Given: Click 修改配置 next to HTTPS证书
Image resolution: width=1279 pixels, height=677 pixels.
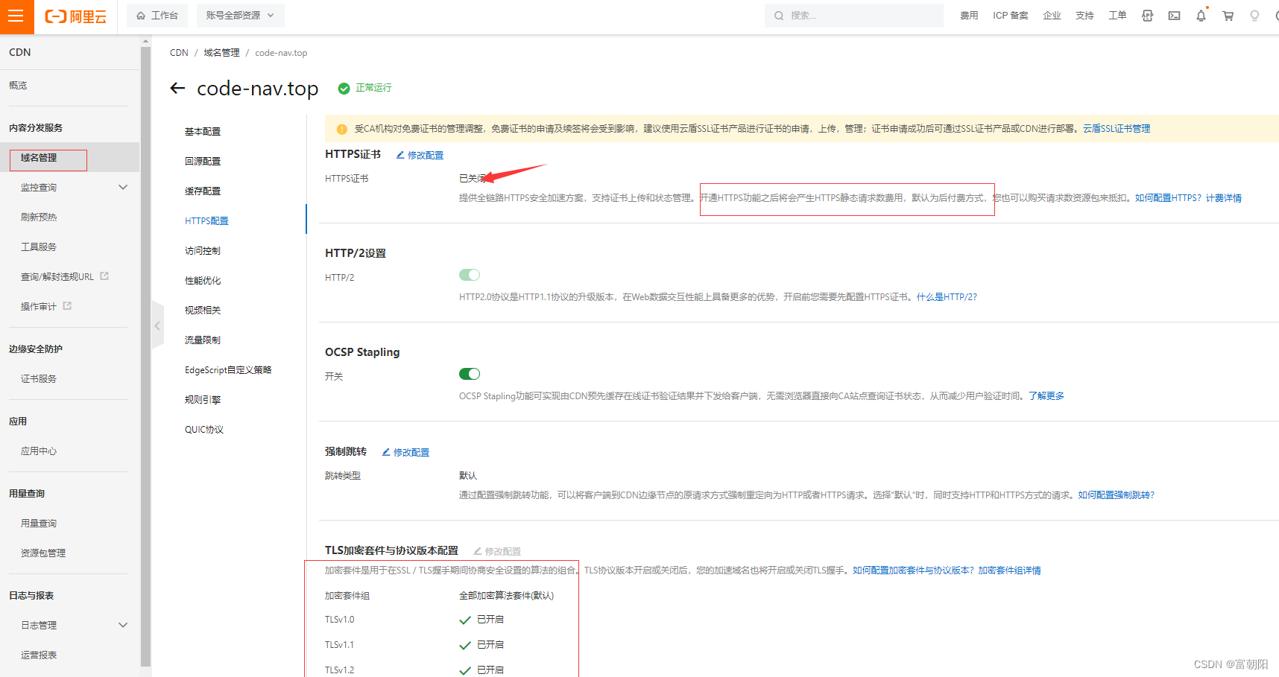Looking at the screenshot, I should click(x=420, y=155).
